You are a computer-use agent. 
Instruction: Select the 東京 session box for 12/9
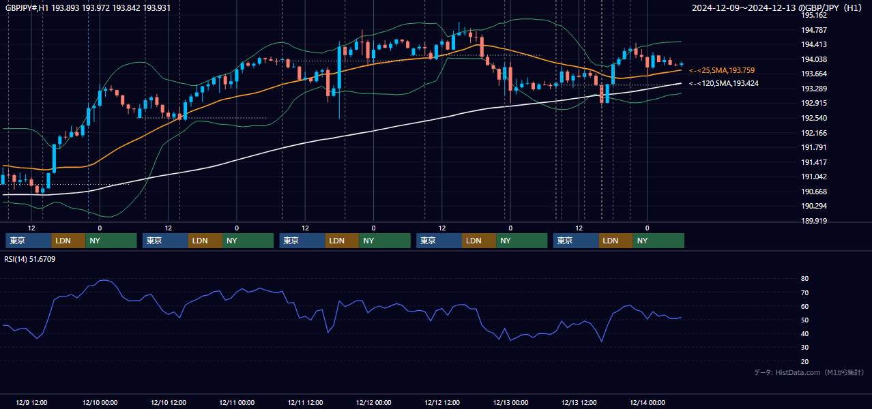29,241
